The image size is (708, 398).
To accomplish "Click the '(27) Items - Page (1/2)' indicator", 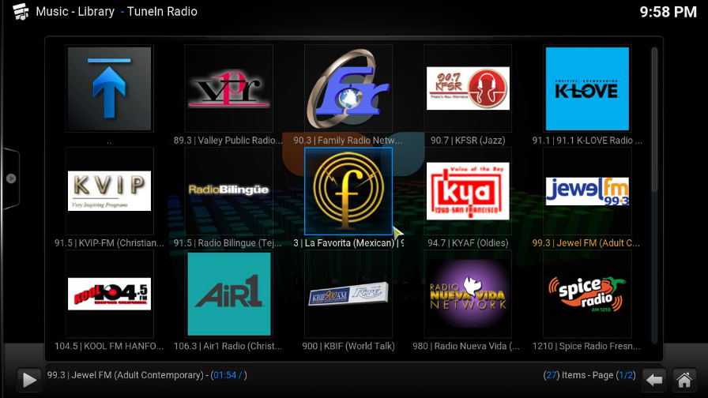I will [x=589, y=375].
